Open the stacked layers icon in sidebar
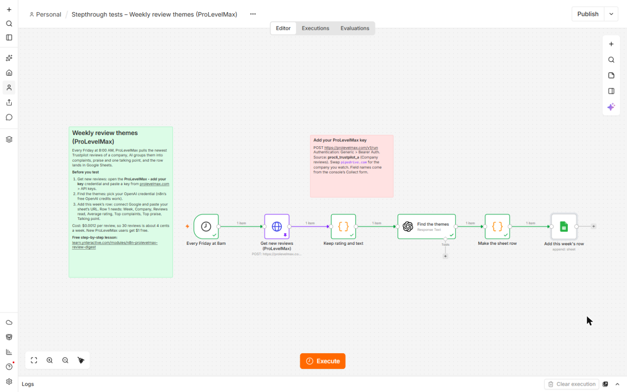Screen dimensions: 627x392 [x=9, y=140]
